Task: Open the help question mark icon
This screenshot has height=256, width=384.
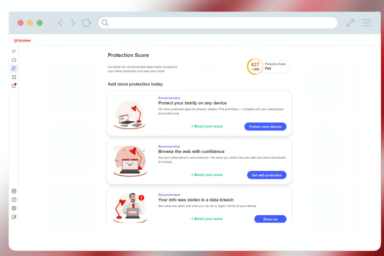Action: pos(14,200)
